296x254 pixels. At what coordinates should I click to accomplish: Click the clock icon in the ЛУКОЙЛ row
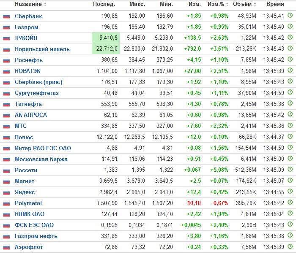point(290,37)
